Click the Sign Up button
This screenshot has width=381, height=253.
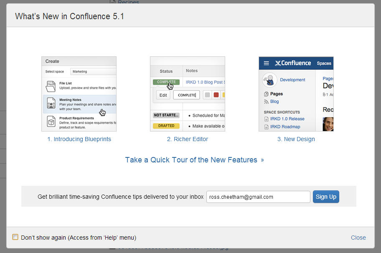click(x=326, y=197)
